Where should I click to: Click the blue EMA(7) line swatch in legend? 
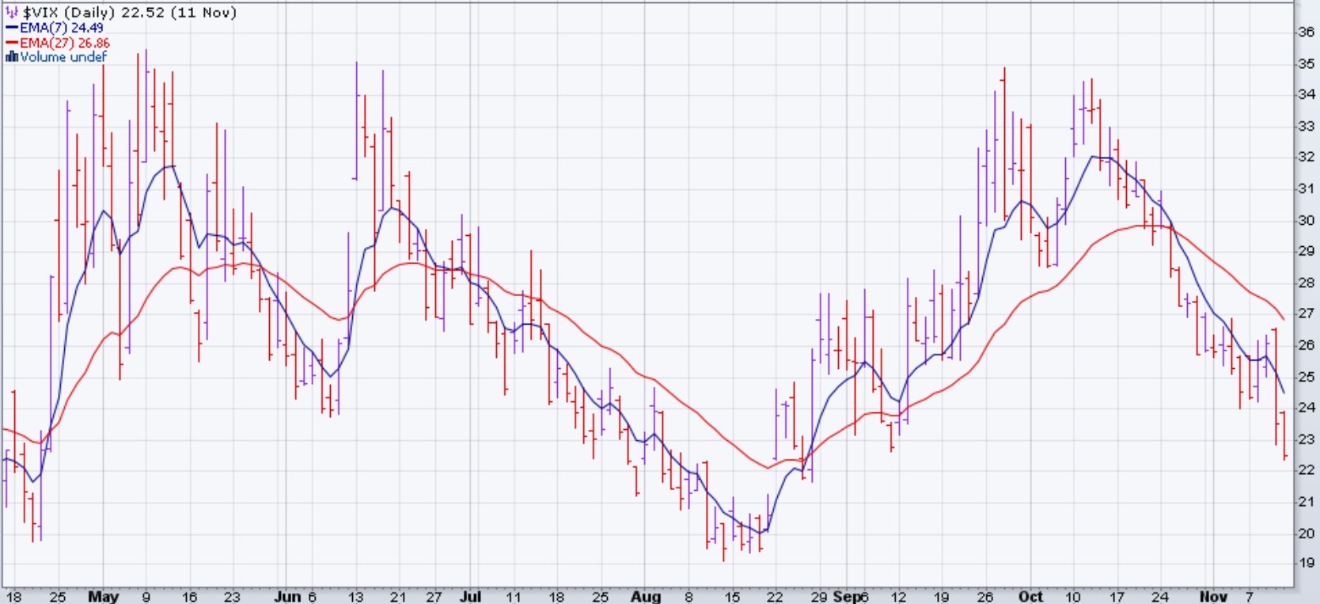point(12,28)
